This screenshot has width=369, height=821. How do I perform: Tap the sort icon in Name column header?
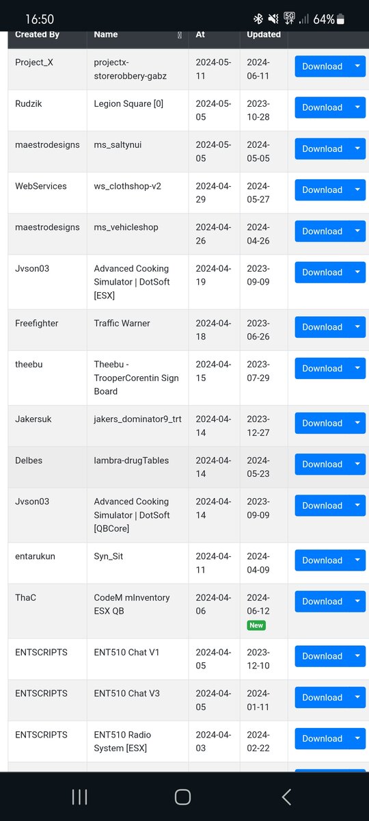tap(180, 35)
